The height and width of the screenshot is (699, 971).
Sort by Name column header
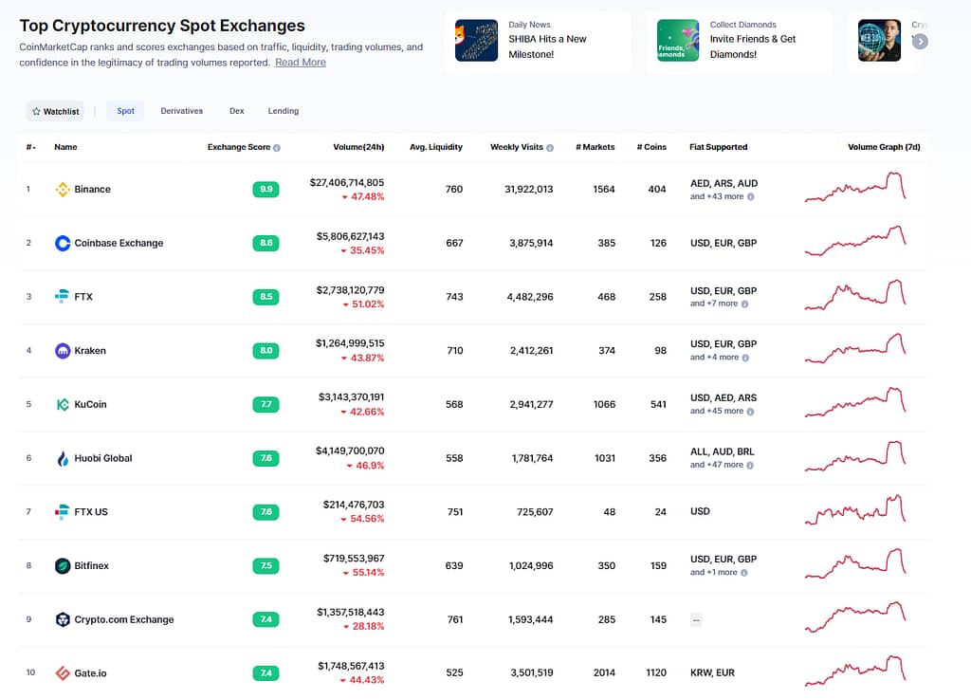click(65, 147)
